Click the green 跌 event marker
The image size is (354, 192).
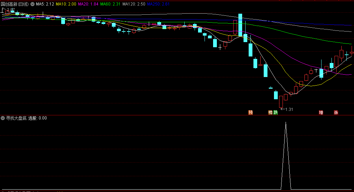275,113
